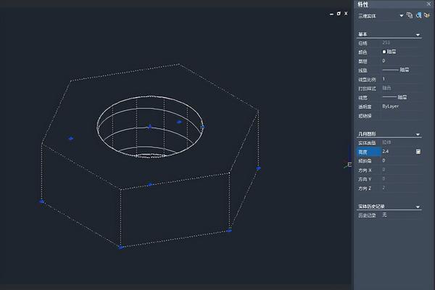Select the grip at far right bottom corner
Viewport: 435px width, 290px height.
pos(258,168)
